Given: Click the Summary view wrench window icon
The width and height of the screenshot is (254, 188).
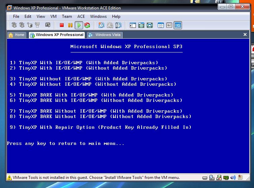Looking at the screenshot, I should [x=161, y=25].
